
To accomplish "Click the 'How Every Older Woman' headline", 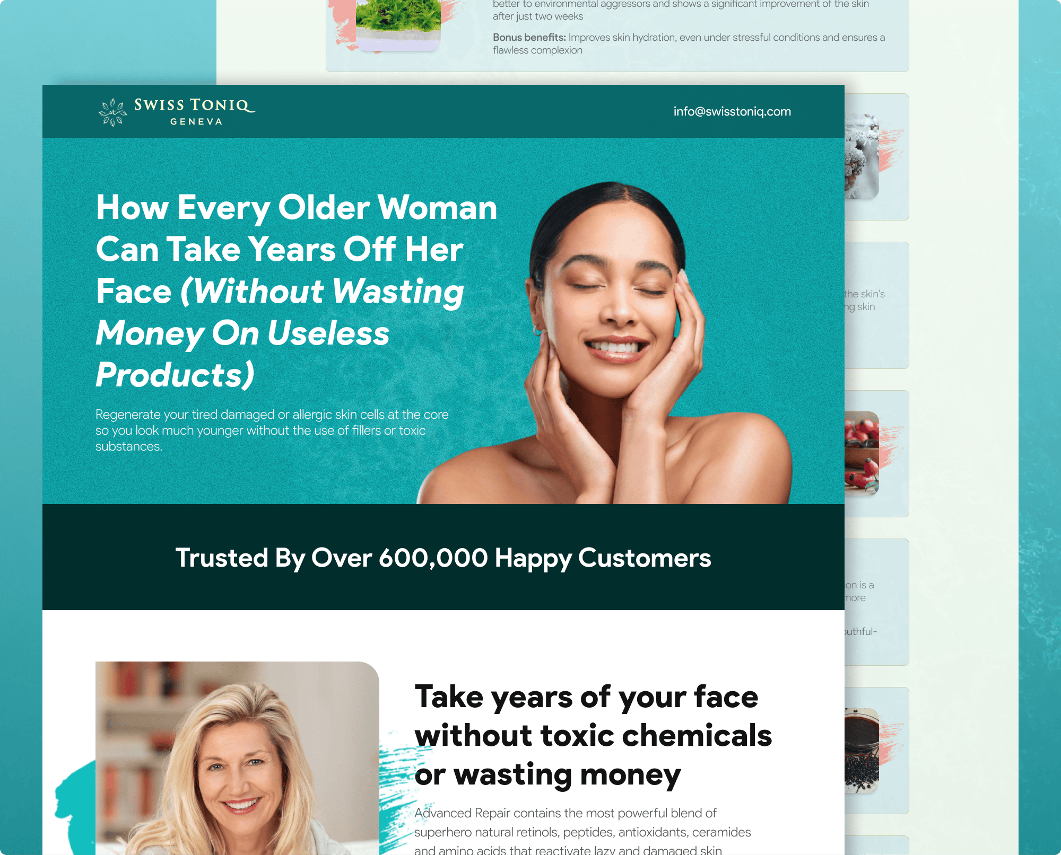I will tap(297, 207).
